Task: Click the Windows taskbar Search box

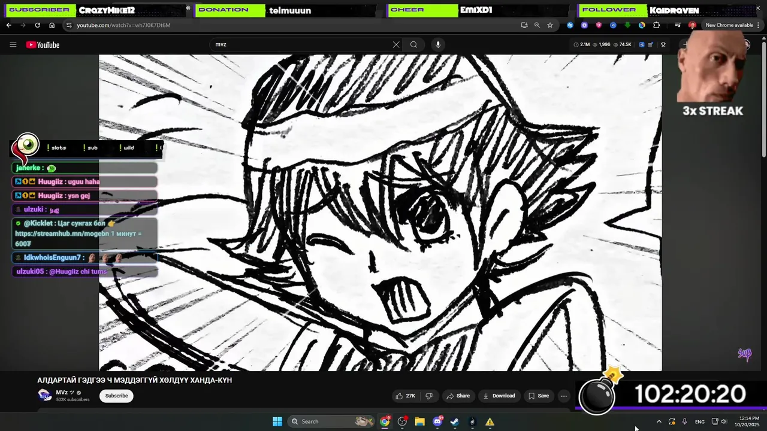Action: coord(331,421)
